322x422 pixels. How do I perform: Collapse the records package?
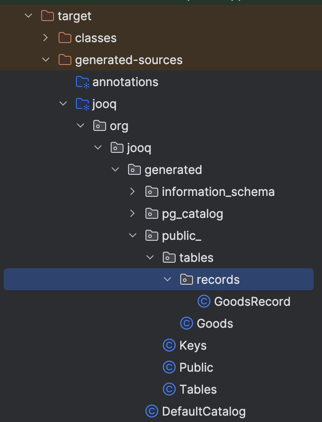[x=167, y=280]
